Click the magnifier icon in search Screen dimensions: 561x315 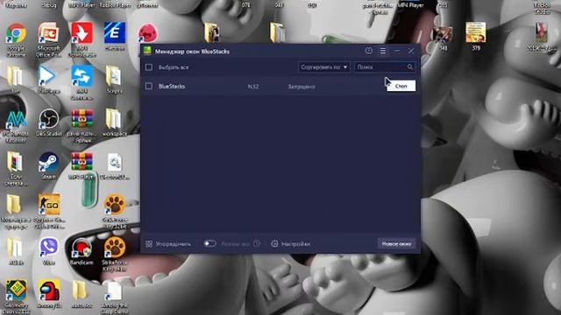410,67
